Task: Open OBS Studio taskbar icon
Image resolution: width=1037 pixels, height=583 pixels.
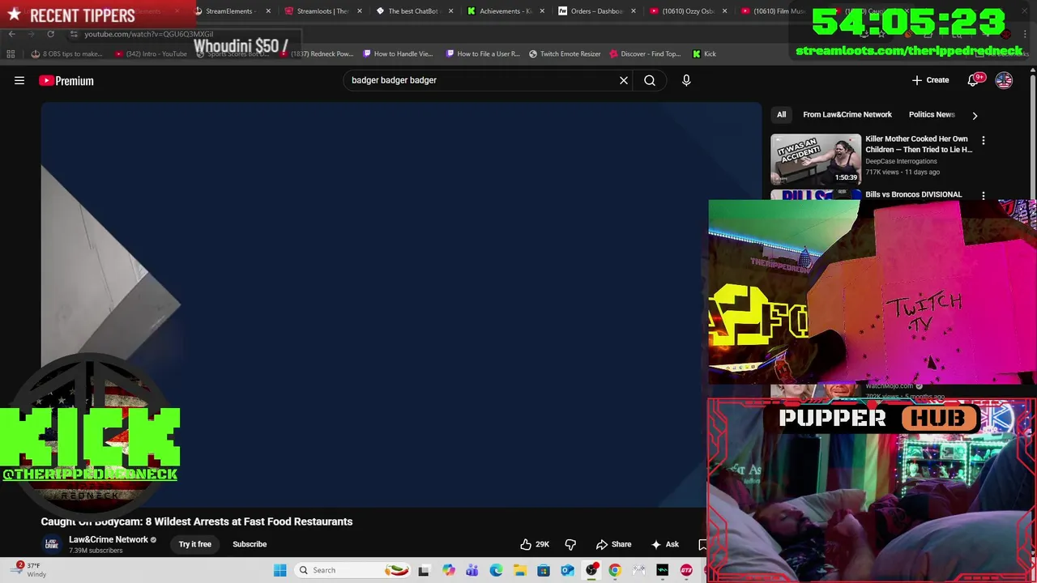Action: (591, 570)
